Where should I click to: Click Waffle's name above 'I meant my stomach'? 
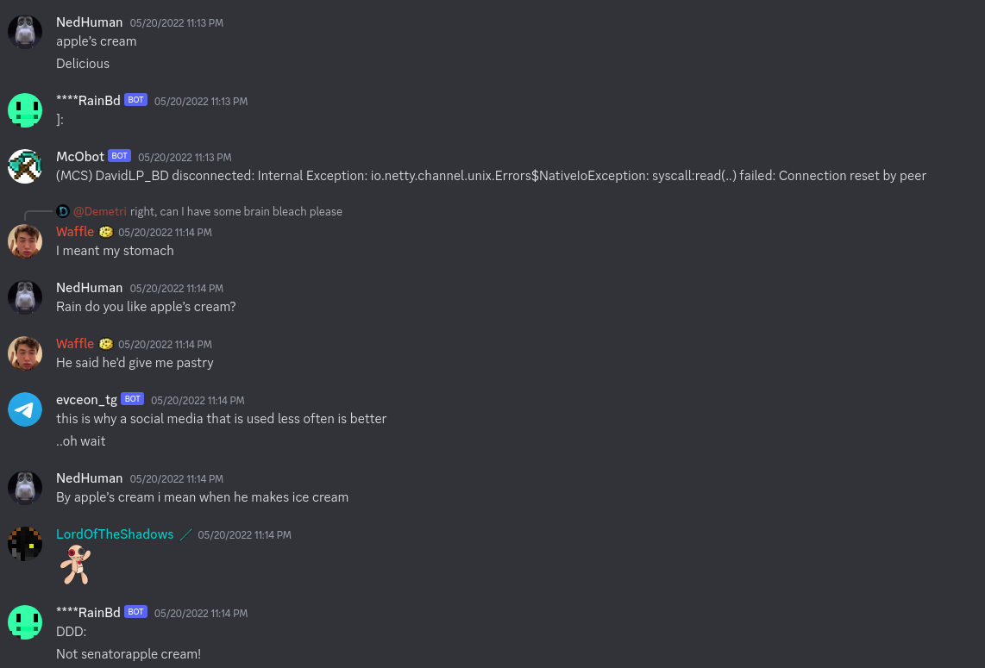75,232
